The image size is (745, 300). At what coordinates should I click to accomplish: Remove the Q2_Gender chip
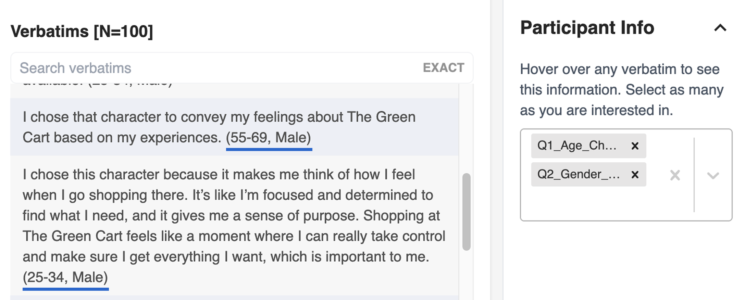click(635, 175)
